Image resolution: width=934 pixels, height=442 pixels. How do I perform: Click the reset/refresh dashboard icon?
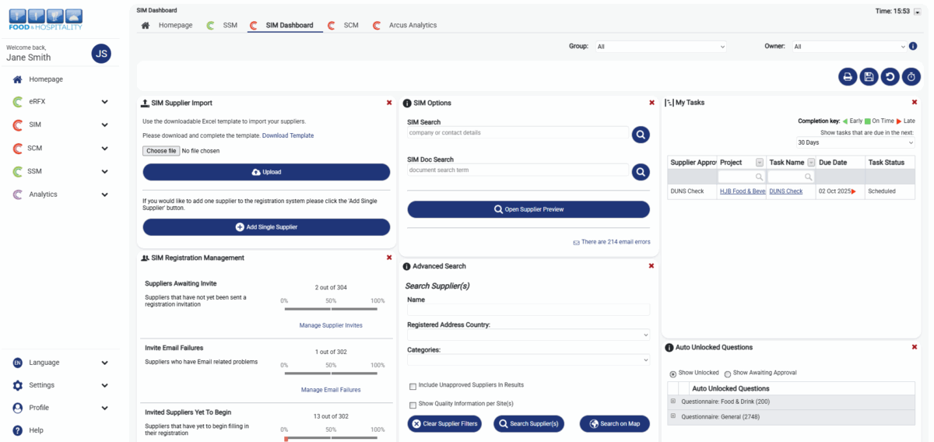pyautogui.click(x=890, y=76)
